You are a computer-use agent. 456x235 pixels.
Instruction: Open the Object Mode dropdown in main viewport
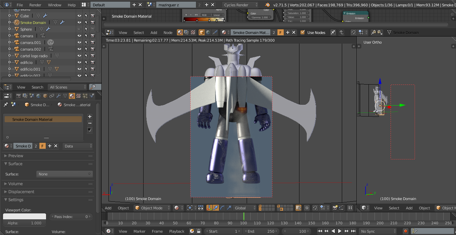[x=152, y=208]
